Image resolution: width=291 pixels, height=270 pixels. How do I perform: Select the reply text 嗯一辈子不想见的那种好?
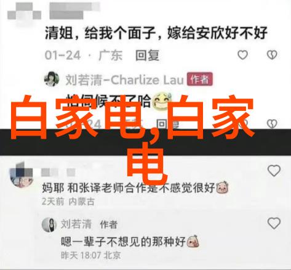tap(123, 242)
